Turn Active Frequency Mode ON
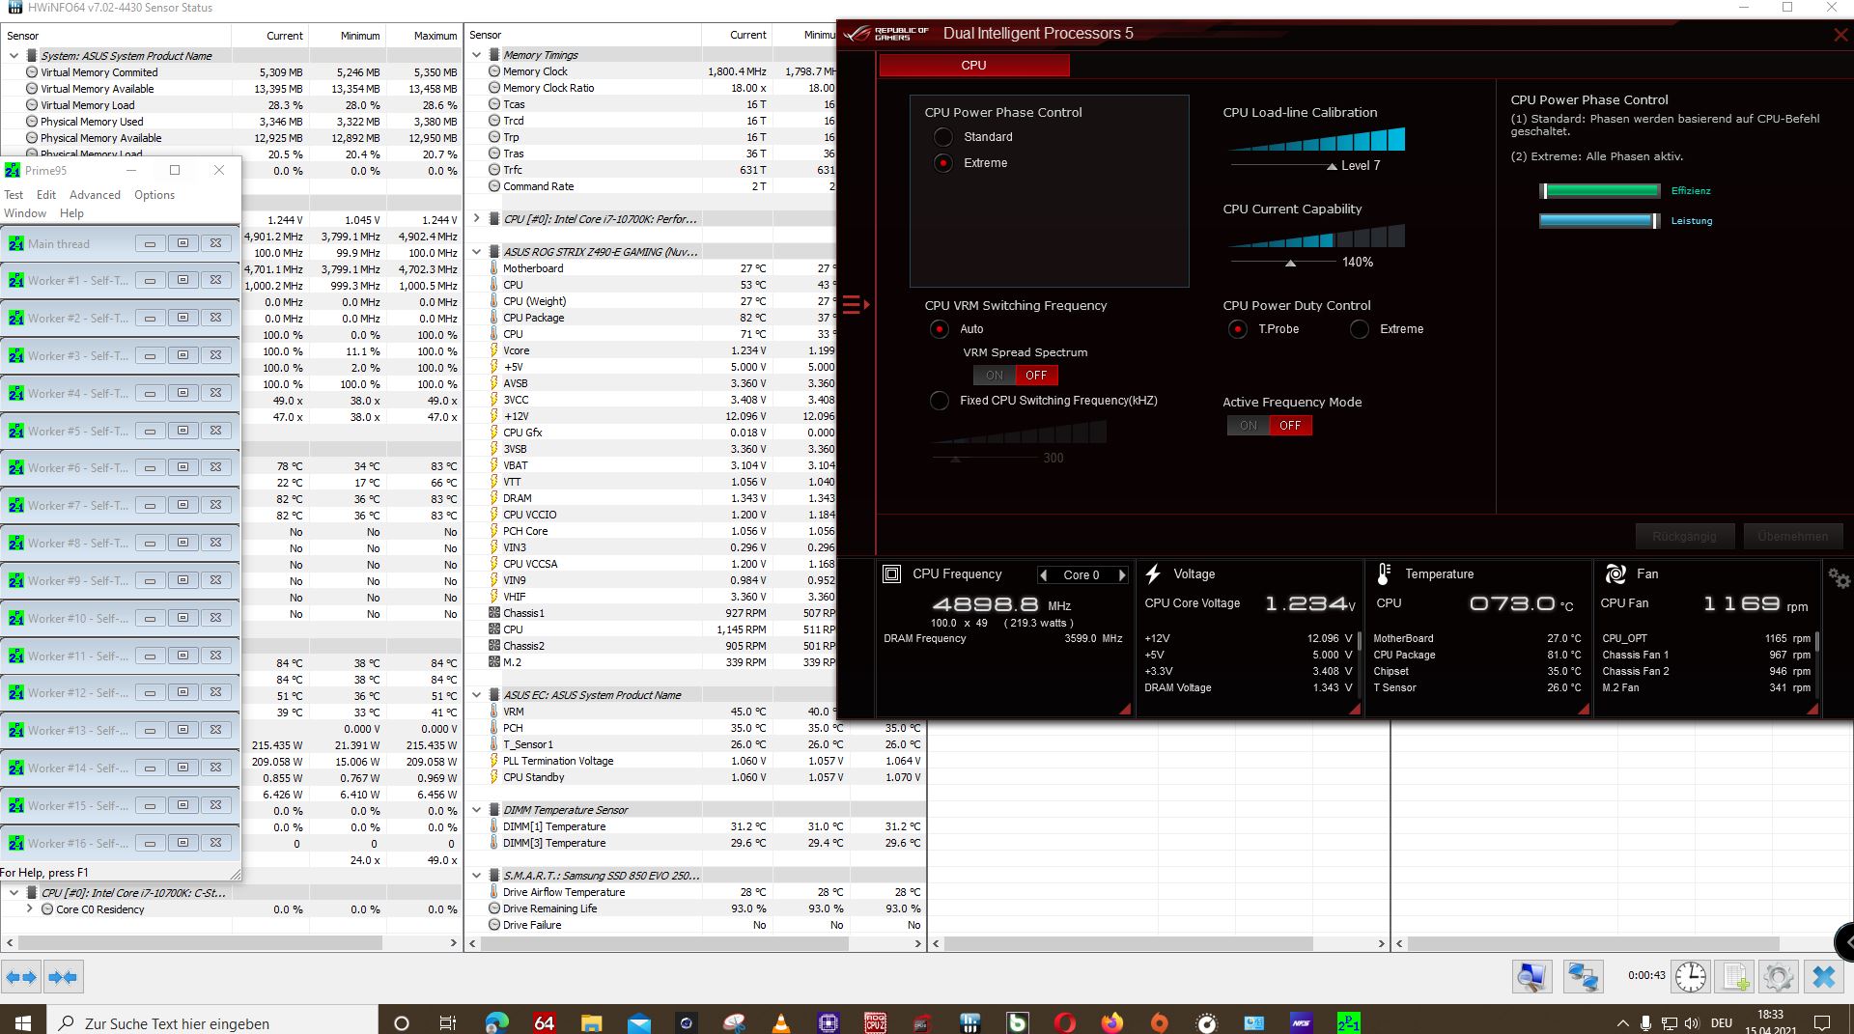 coord(1248,426)
